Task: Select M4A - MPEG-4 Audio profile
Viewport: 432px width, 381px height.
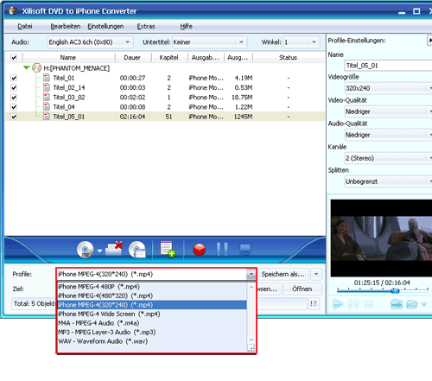Action: point(152,323)
